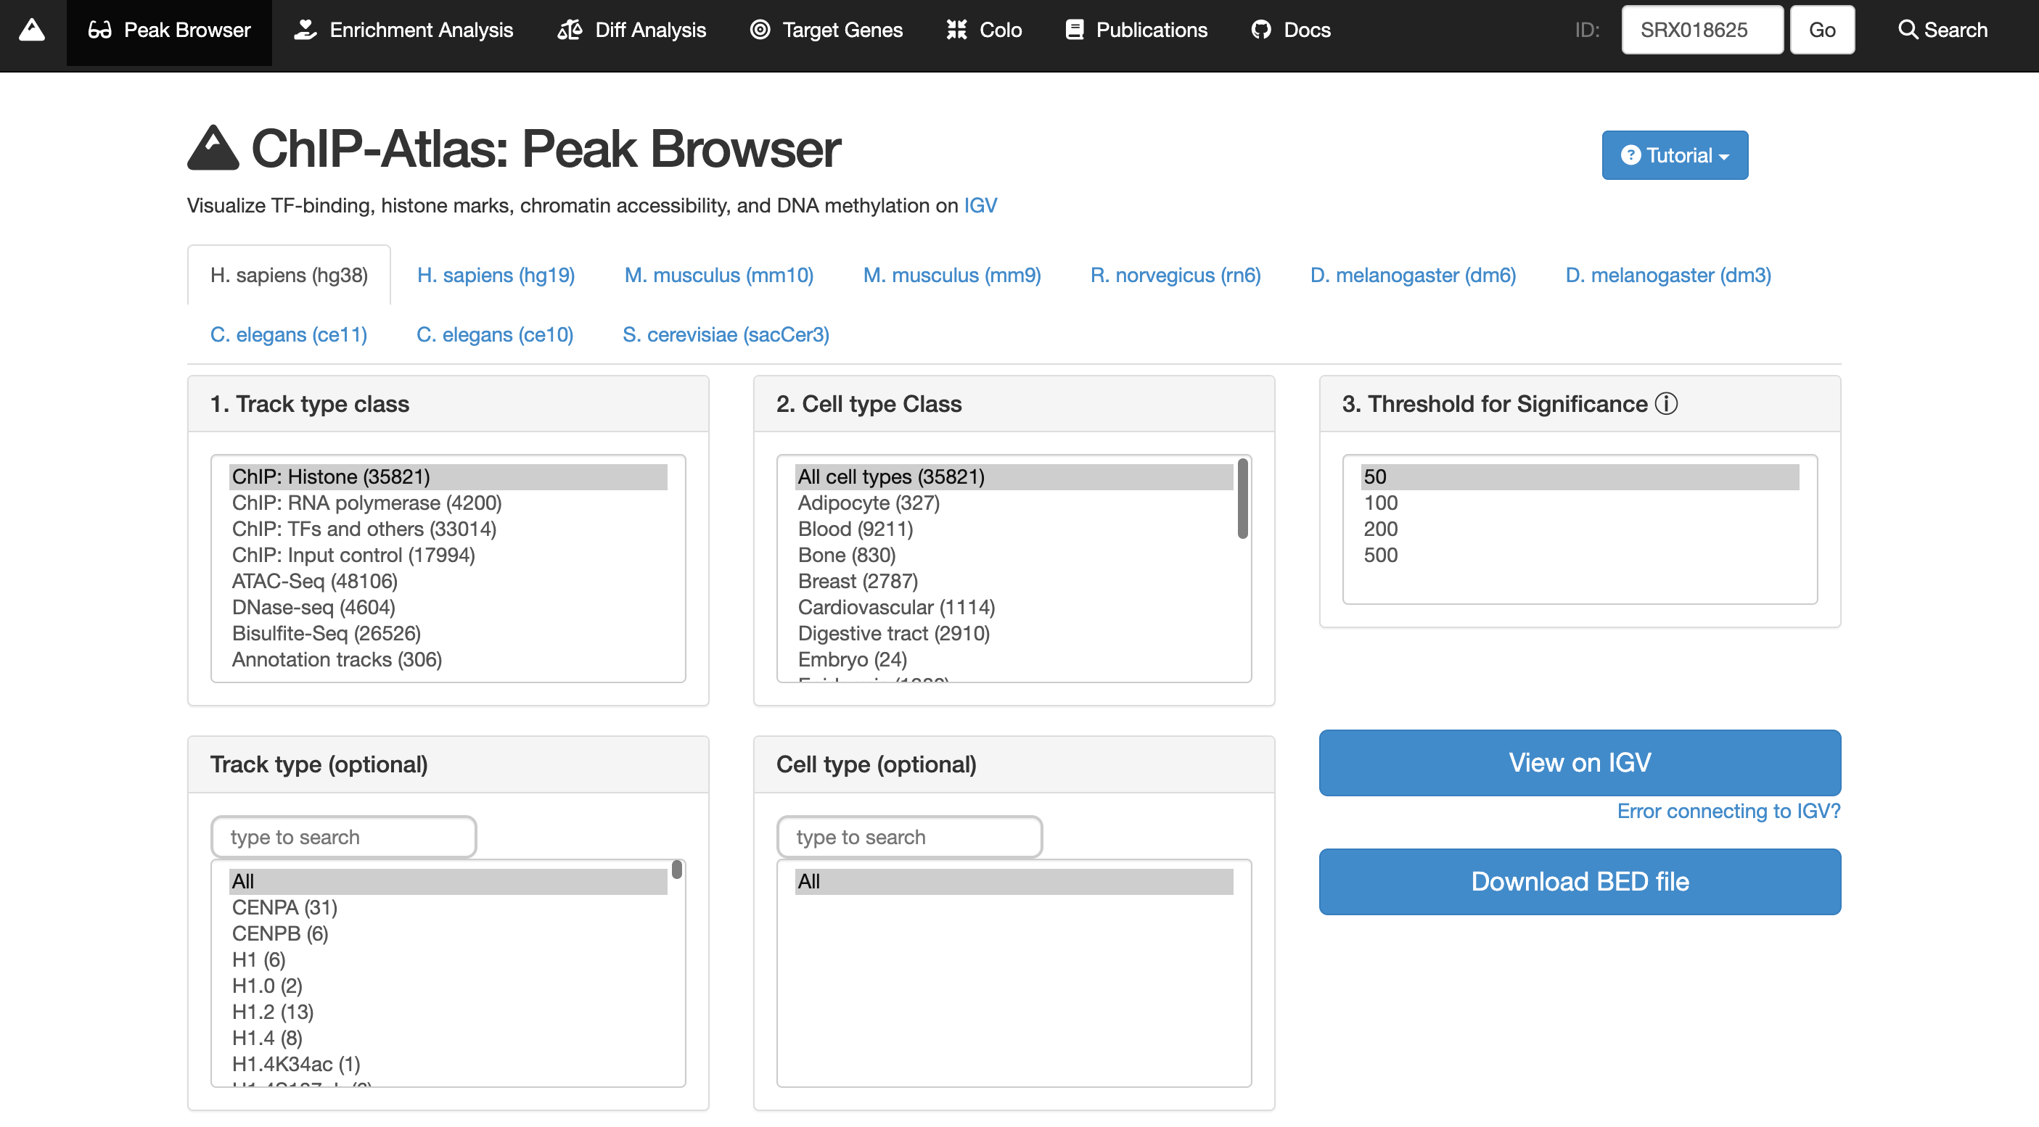
Task: Switch to D. melanogaster (dm6) tab
Action: [1413, 276]
